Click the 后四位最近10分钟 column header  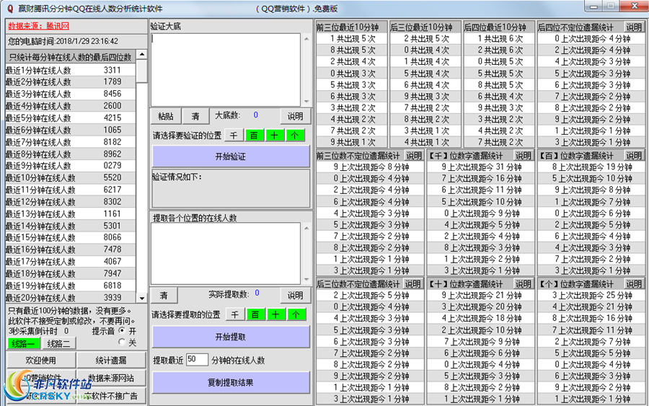pyautogui.click(x=499, y=27)
